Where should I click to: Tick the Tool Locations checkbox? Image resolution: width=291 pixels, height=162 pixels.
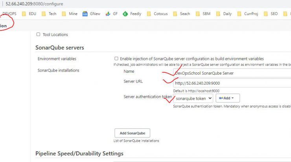(38, 34)
